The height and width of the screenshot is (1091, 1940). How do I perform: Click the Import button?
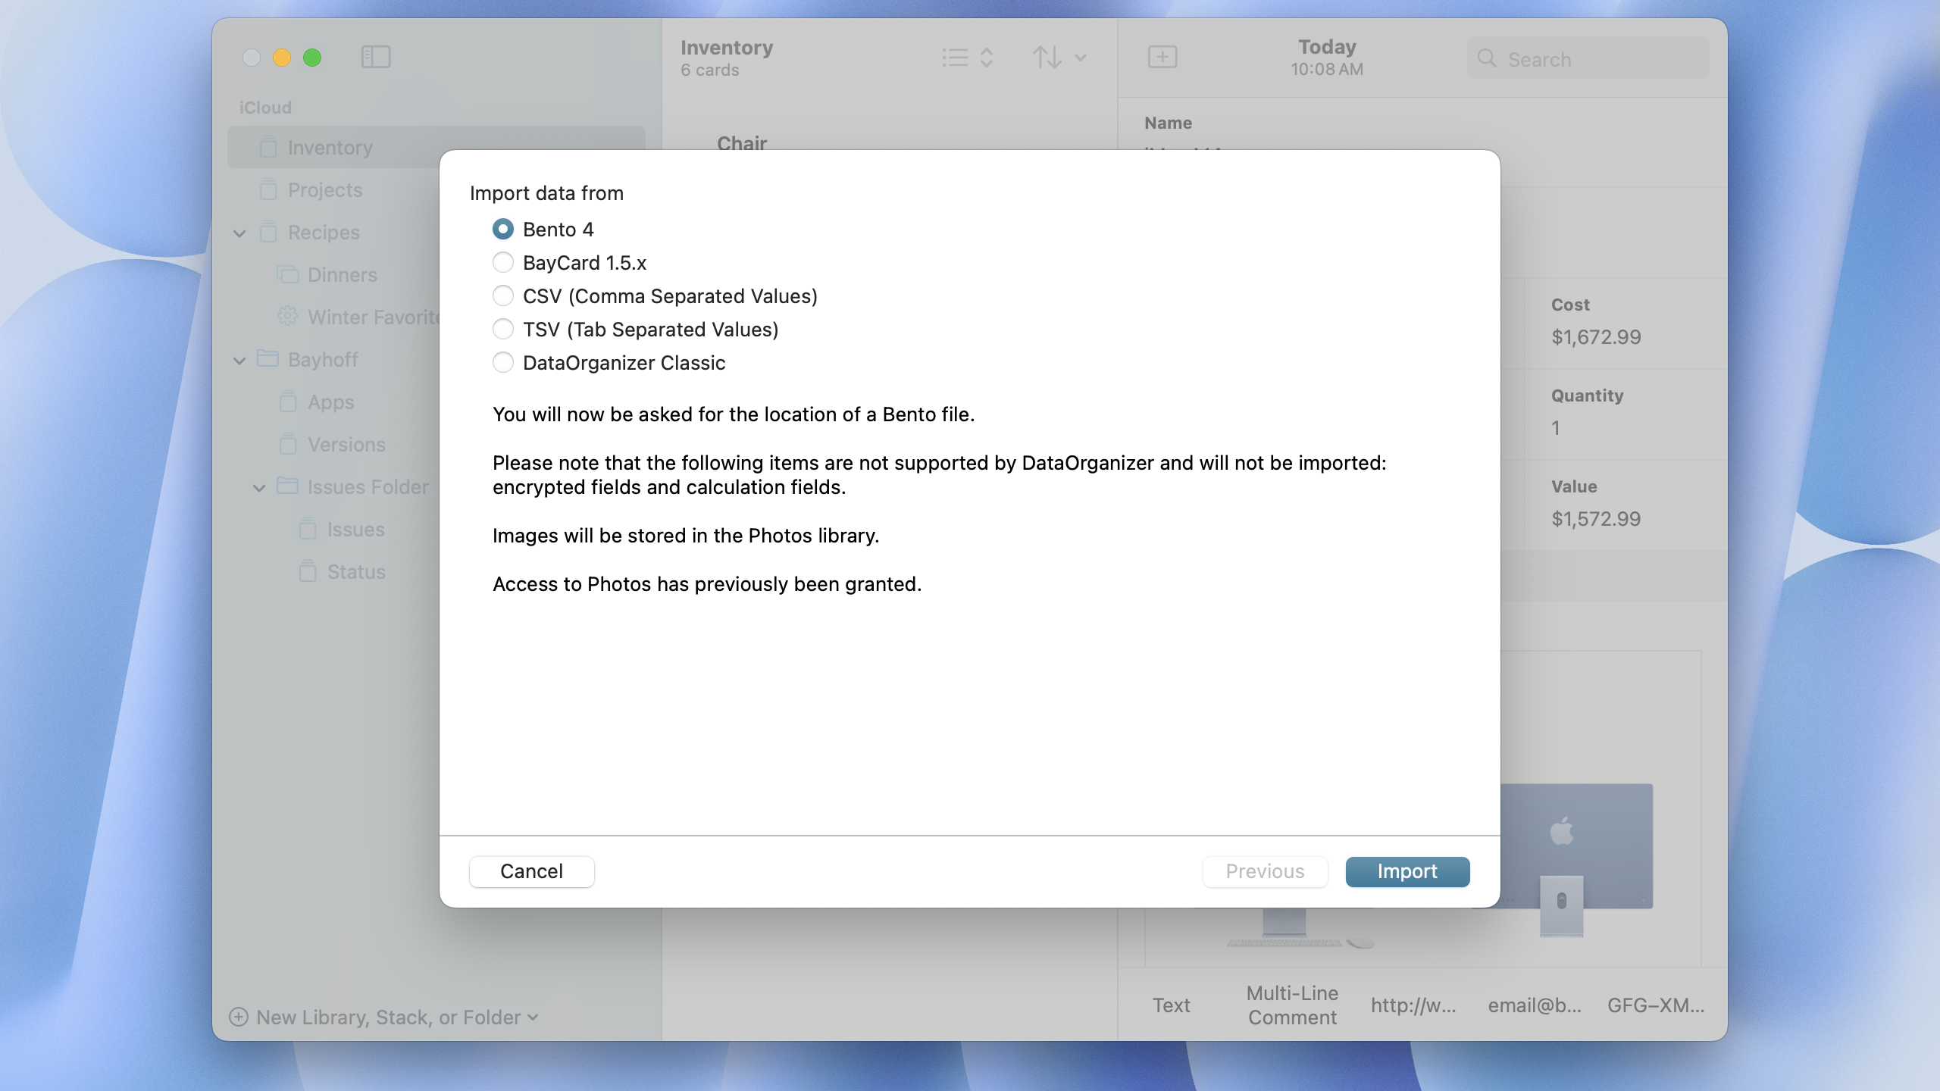[x=1407, y=871]
